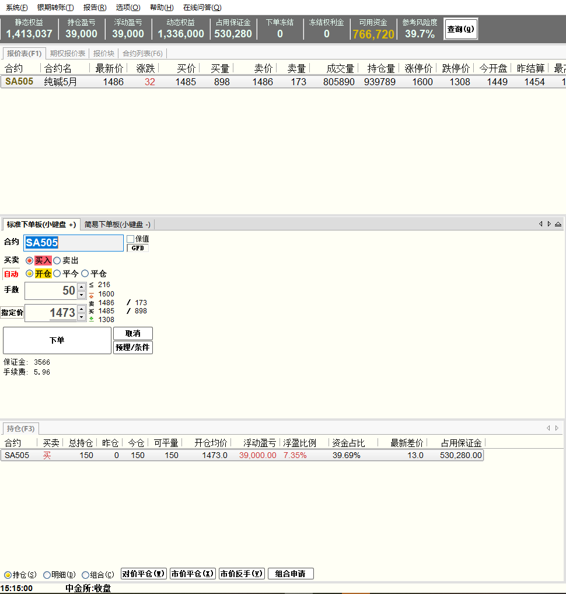This screenshot has height=594, width=566.
Task: Sort quote table by 最新价 column
Action: coord(109,69)
